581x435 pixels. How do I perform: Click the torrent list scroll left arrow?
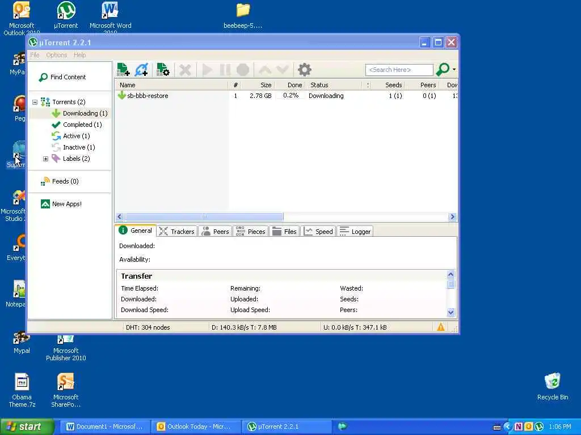click(120, 217)
